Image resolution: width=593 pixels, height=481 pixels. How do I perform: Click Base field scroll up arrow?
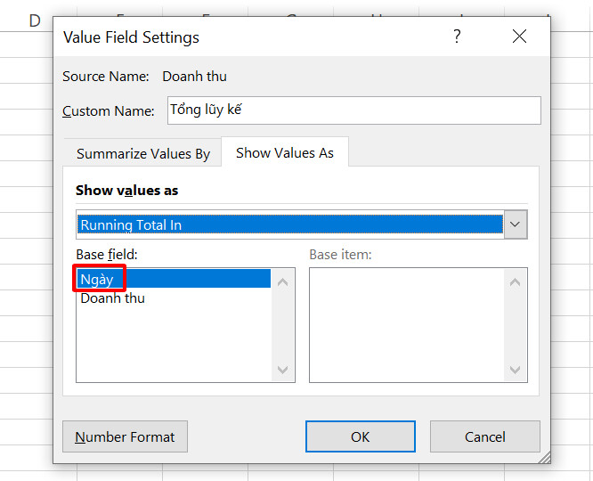pos(282,282)
